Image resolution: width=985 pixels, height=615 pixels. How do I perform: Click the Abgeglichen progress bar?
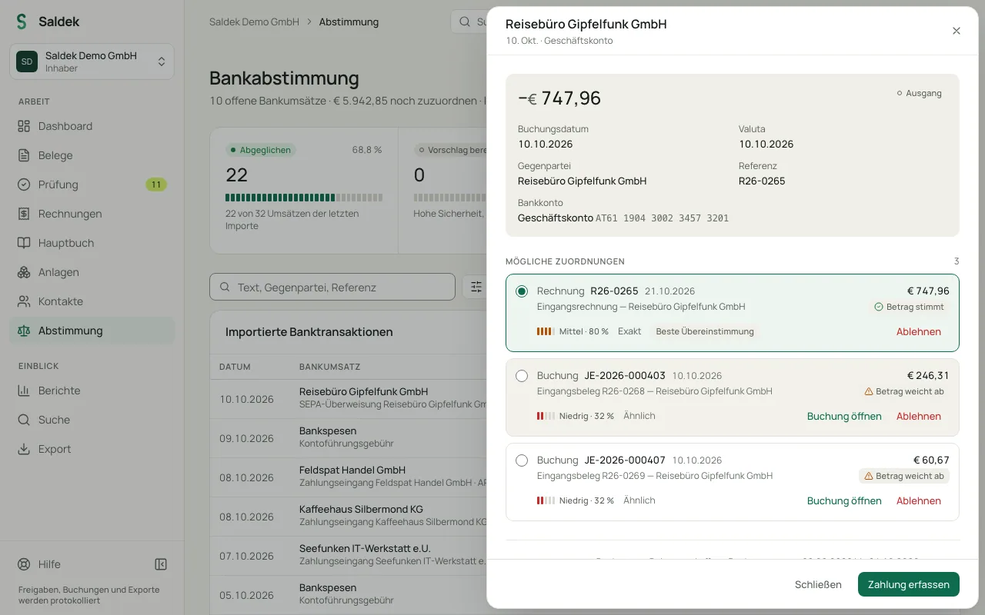coord(304,198)
